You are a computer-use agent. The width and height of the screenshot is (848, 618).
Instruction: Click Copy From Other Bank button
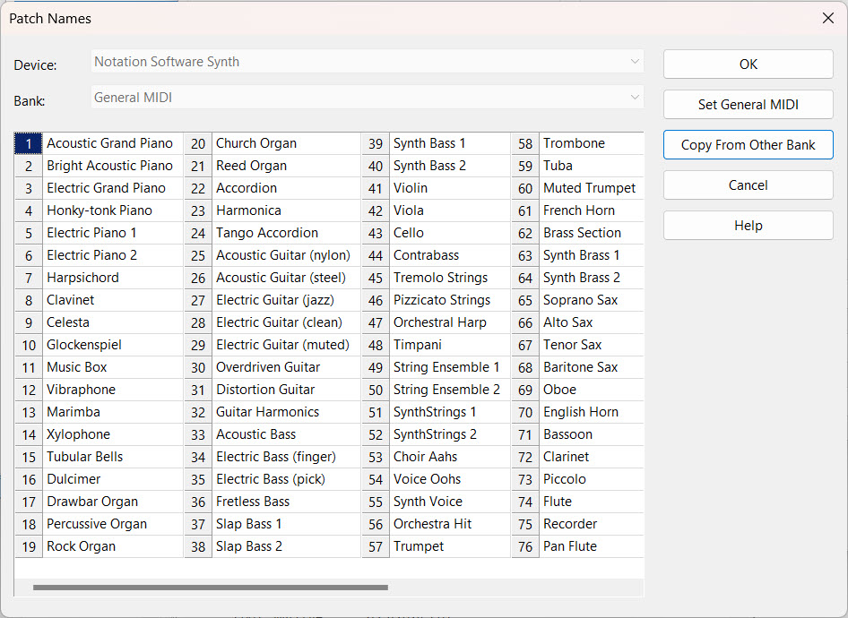tap(748, 145)
